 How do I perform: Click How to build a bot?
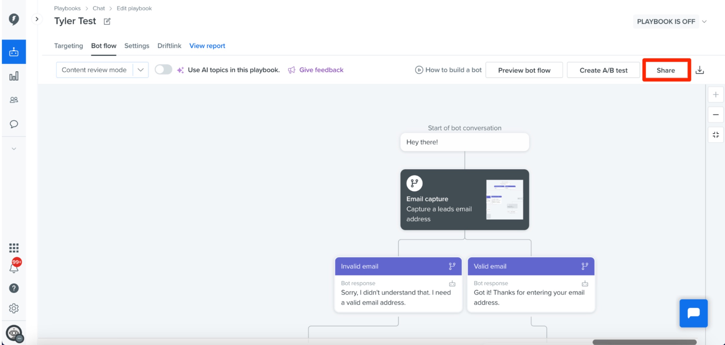point(448,70)
